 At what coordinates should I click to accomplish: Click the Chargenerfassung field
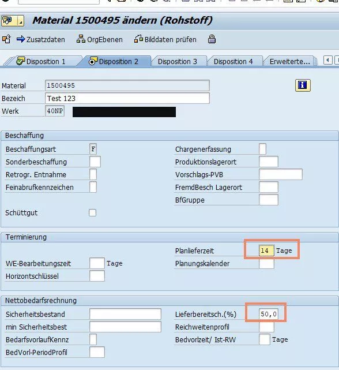[263, 149]
